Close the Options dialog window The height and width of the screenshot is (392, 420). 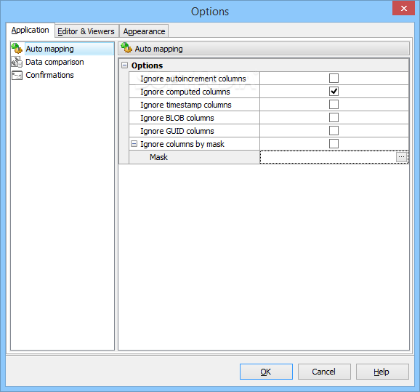404,8
